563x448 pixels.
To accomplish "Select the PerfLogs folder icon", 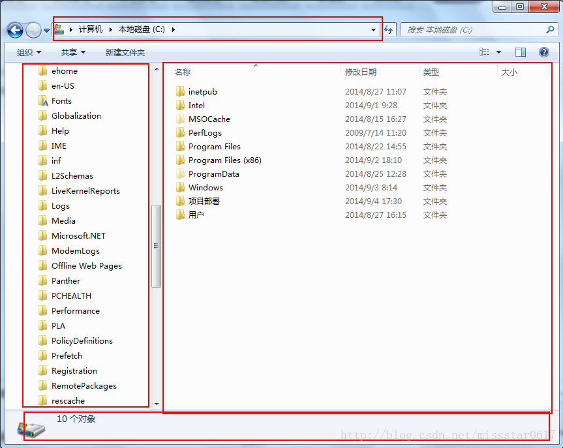I will [180, 132].
